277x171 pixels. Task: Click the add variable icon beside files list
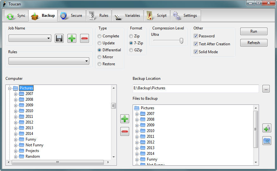click(x=267, y=128)
